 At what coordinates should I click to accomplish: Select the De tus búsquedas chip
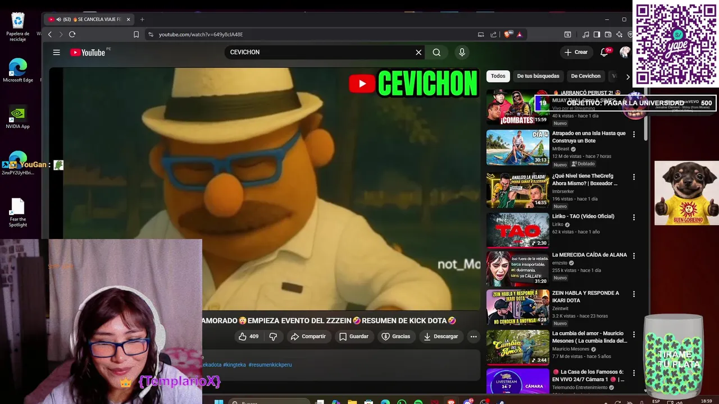coord(538,76)
